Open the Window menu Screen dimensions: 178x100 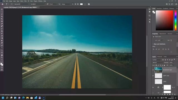click(x=40, y=1)
